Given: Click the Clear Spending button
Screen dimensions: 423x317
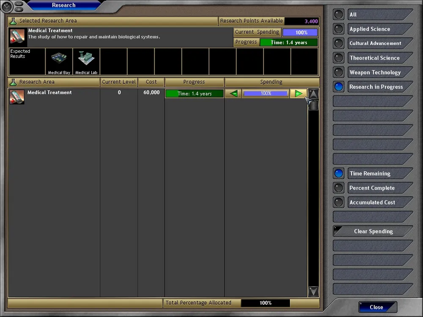Looking at the screenshot, I should [373, 231].
